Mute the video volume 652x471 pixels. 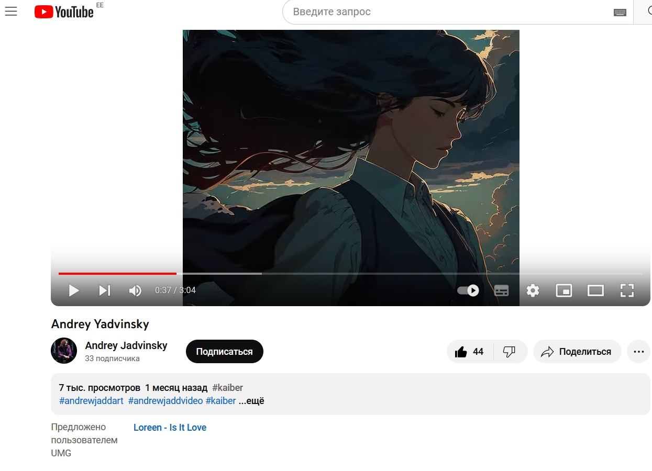point(135,290)
